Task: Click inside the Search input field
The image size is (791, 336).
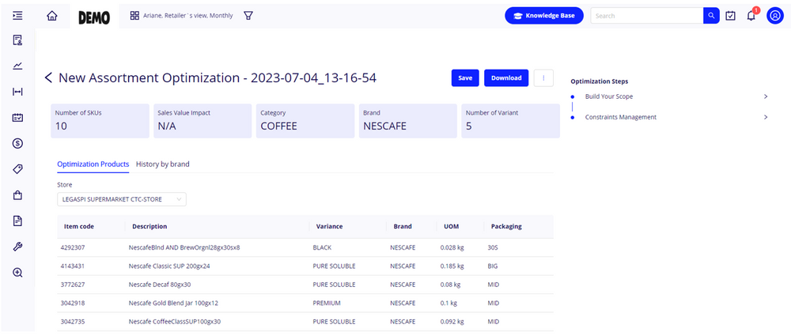Action: tap(646, 16)
